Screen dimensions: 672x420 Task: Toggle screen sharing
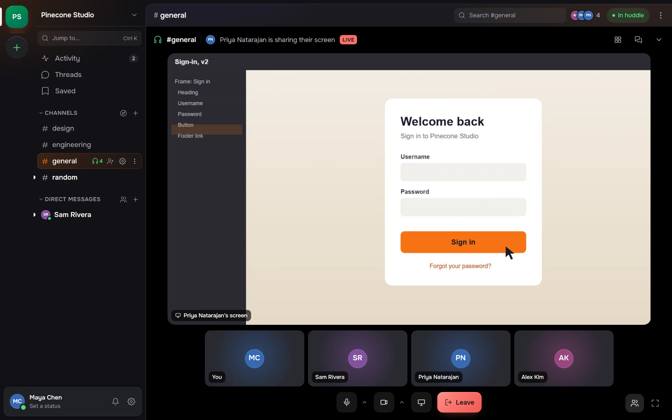tap(421, 402)
